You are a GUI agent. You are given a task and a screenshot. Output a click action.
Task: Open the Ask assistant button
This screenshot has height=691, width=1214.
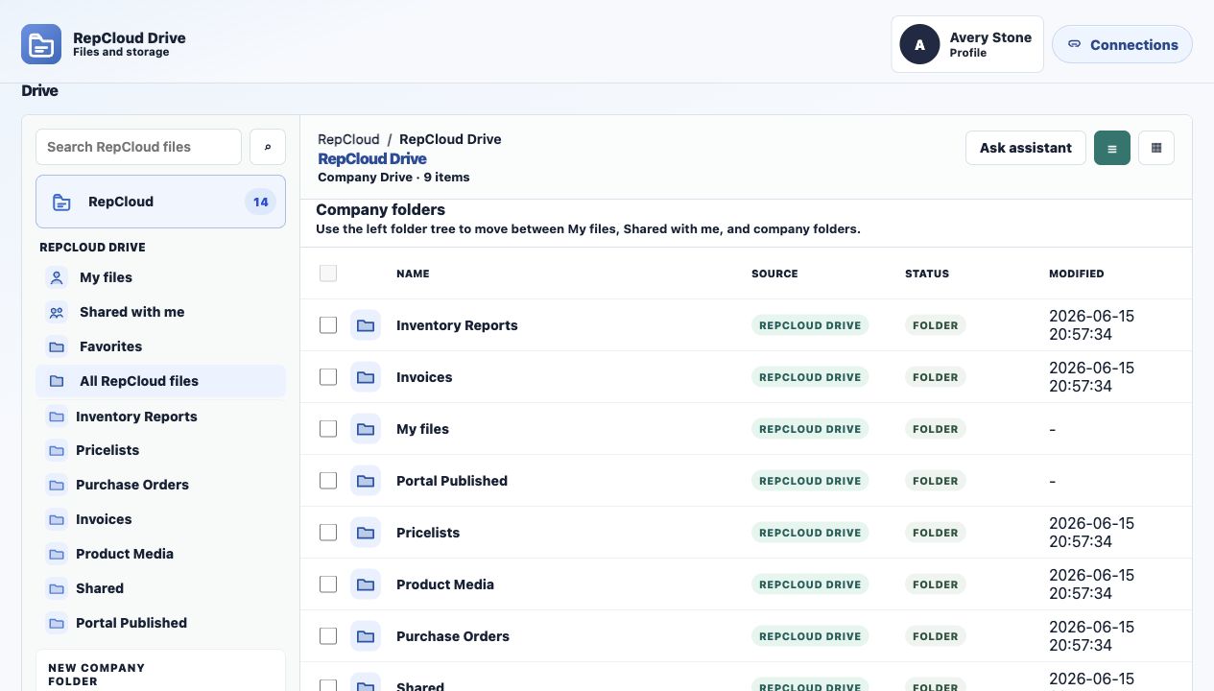tap(1025, 148)
